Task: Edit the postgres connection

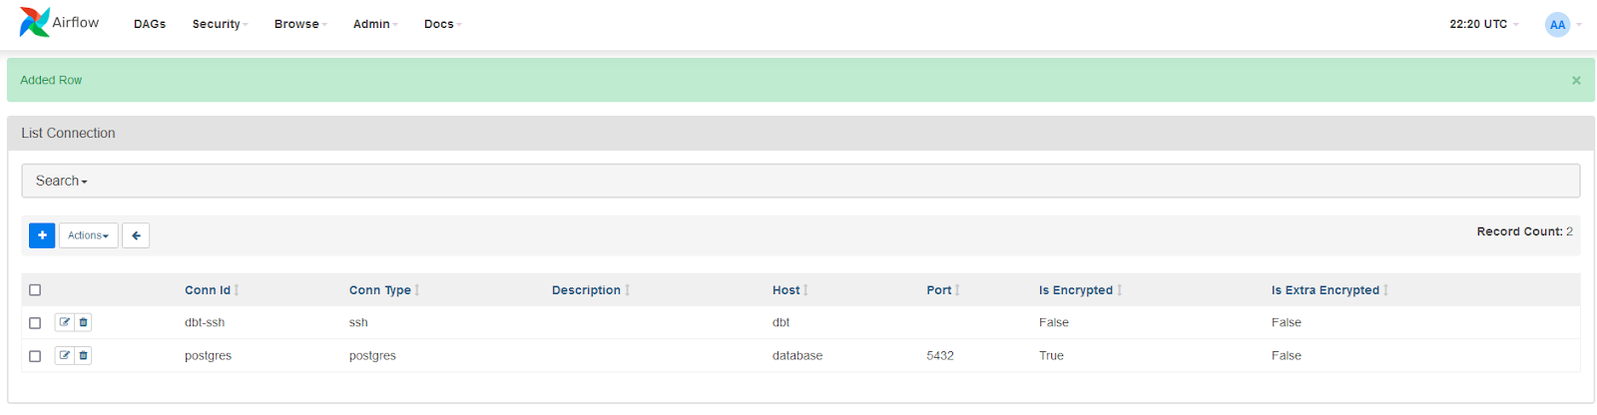Action: tap(65, 355)
